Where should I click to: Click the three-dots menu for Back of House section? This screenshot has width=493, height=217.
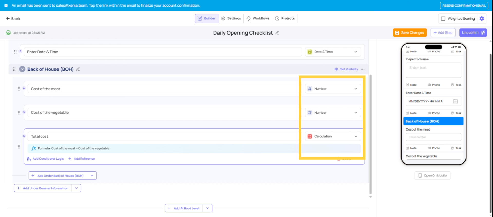pos(363,69)
